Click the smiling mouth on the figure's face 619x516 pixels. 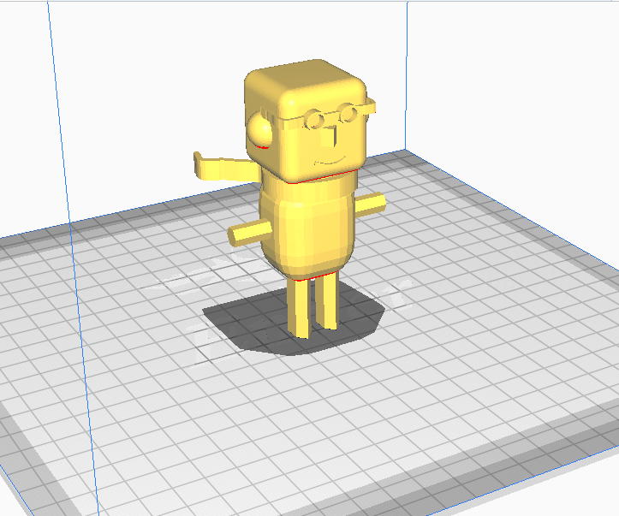[331, 160]
